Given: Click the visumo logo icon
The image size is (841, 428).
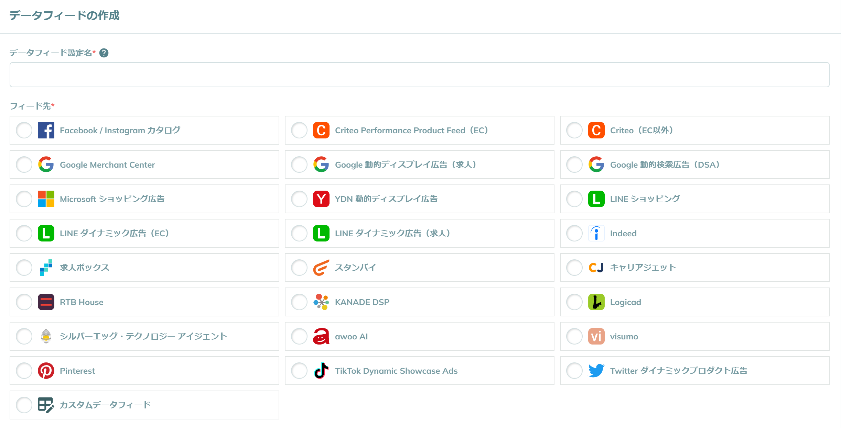Looking at the screenshot, I should coord(596,336).
